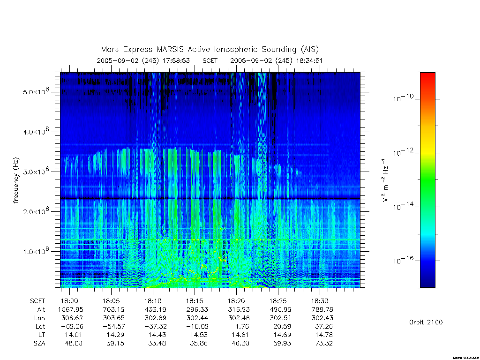
Task: Click SZA value 73.32
Action: 324,344
